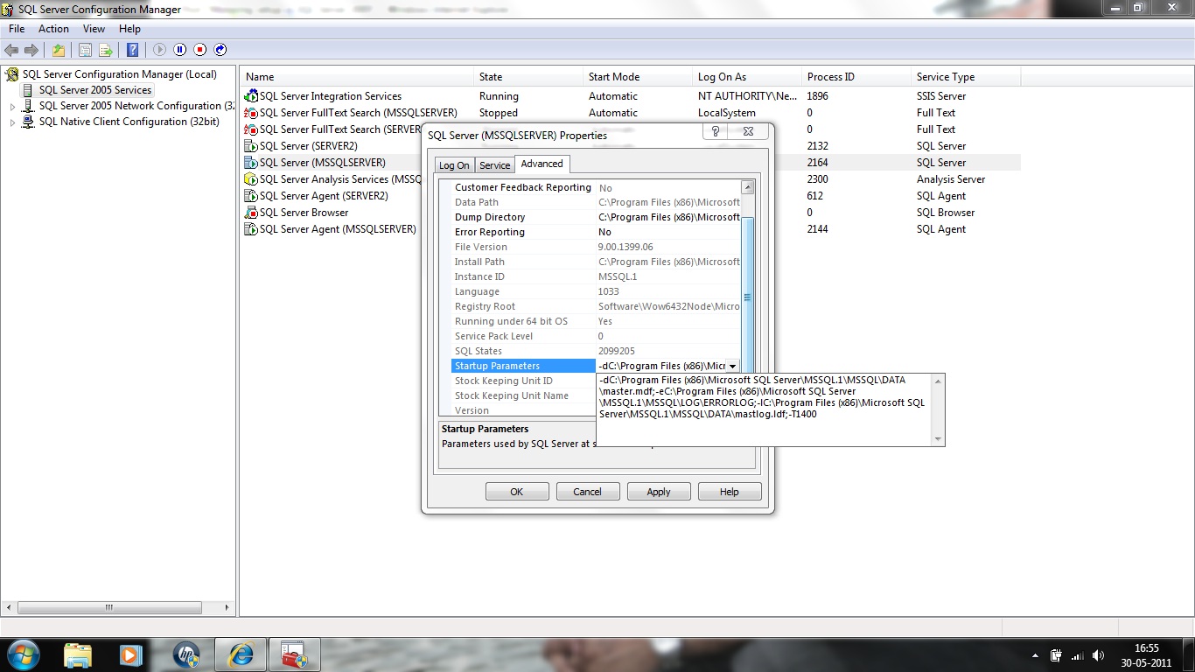Click the Export List toolbar icon
This screenshot has width=1195, height=672.
tap(106, 50)
